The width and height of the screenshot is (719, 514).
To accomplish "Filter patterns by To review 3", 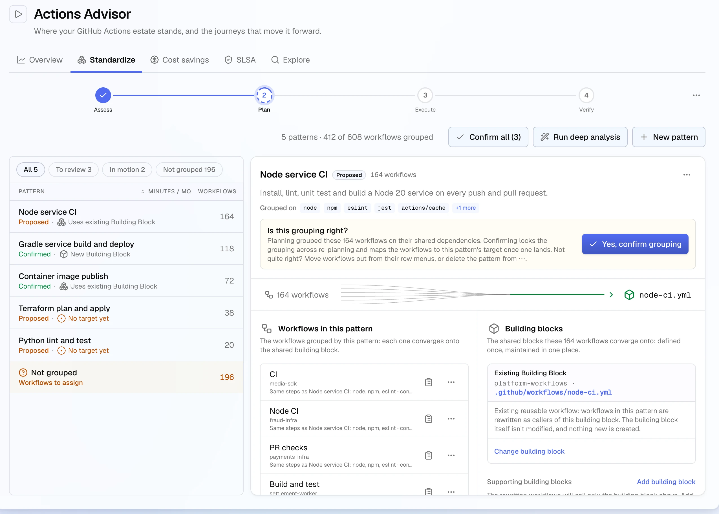I will pyautogui.click(x=74, y=170).
